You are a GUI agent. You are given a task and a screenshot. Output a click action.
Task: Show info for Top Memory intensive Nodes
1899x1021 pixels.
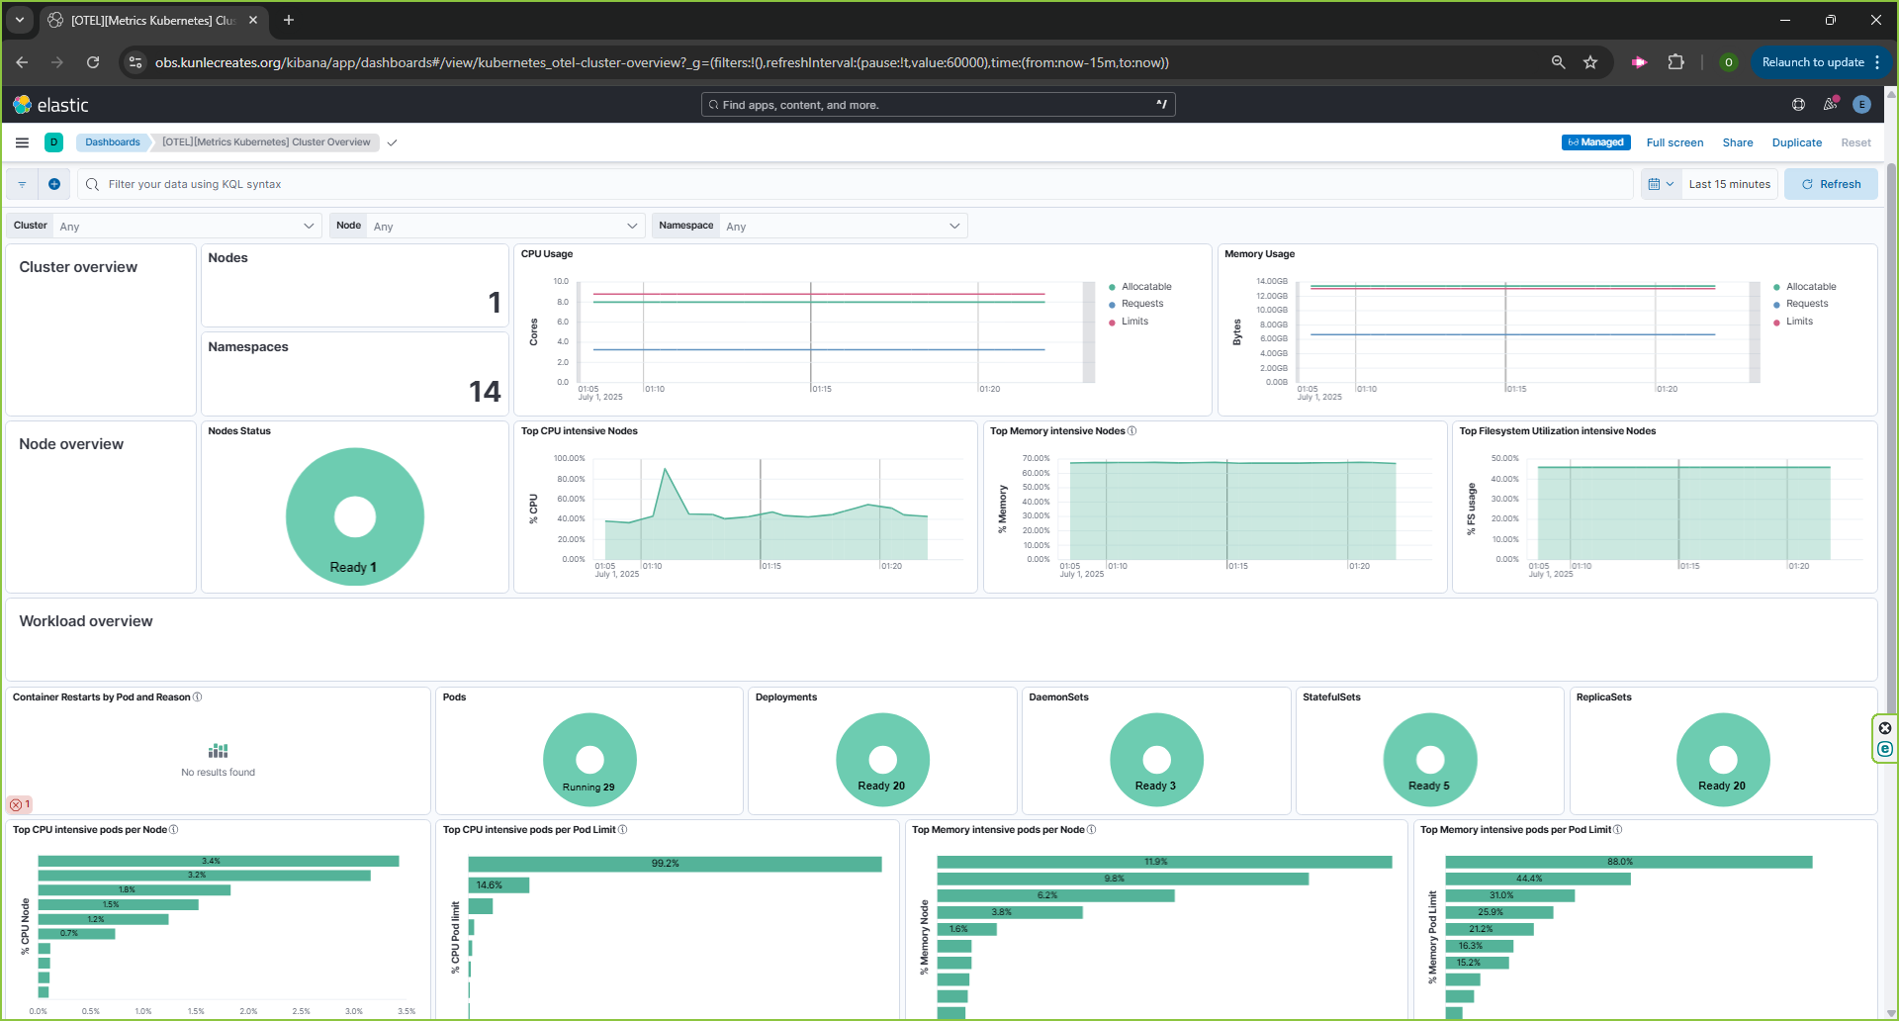coord(1132,431)
